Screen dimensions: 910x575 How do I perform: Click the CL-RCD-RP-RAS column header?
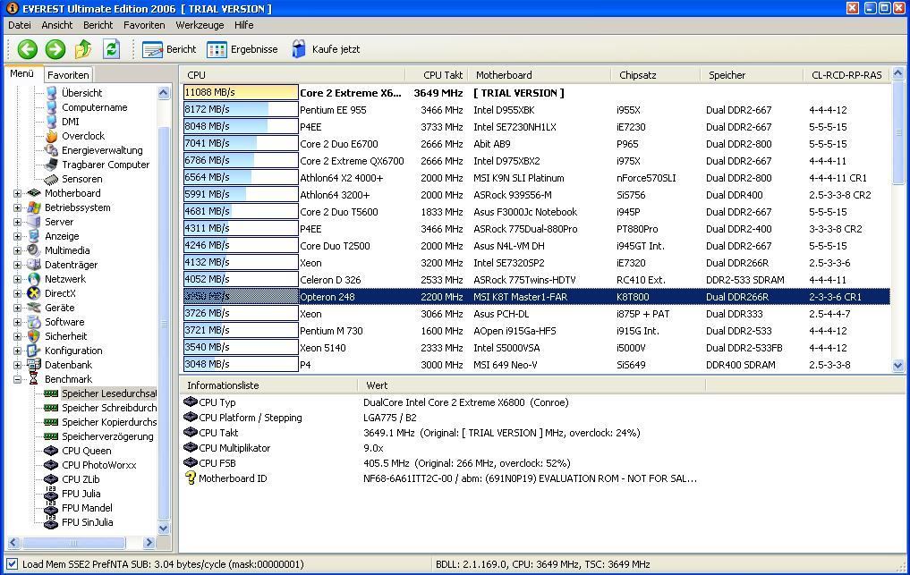[x=846, y=75]
